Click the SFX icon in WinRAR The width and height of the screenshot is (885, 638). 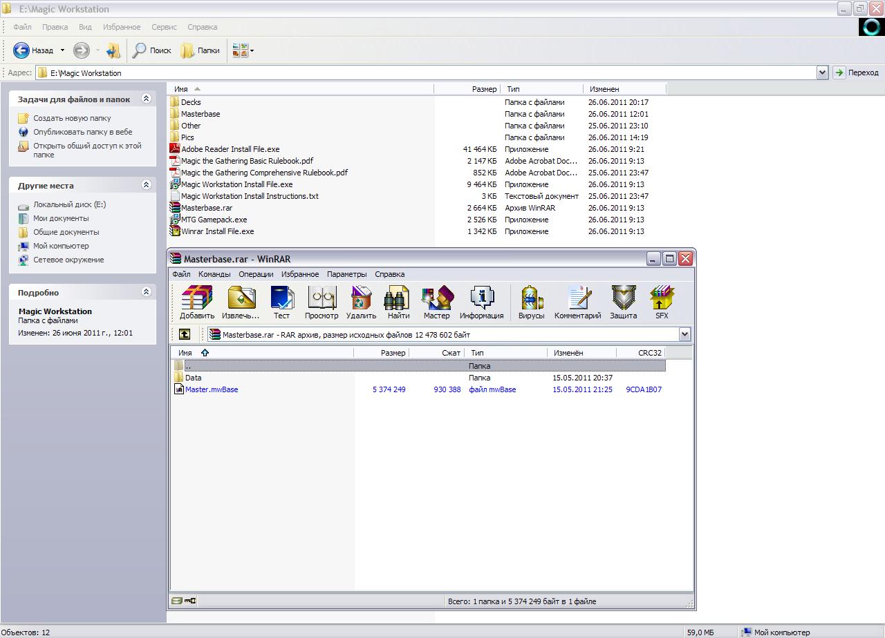(662, 303)
